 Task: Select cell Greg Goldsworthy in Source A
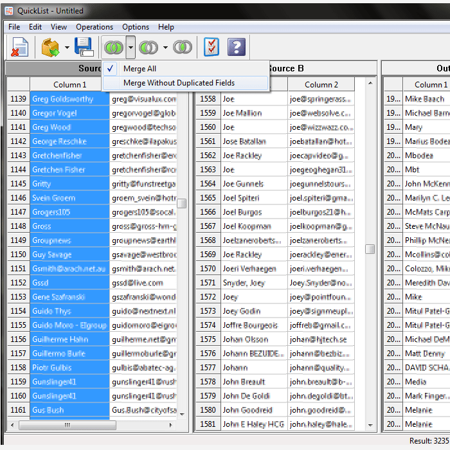pyautogui.click(x=69, y=99)
